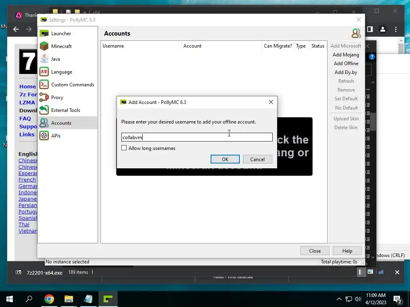Click Add Offline account option

coord(346,64)
